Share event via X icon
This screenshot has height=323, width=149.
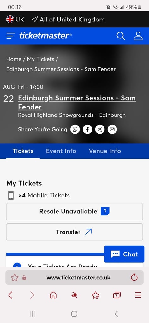click(x=100, y=129)
